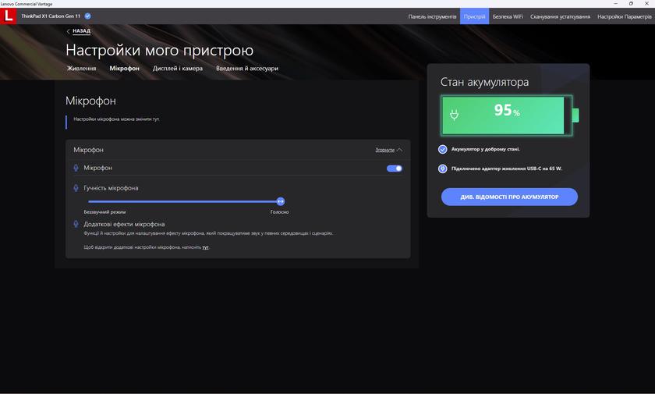The height and width of the screenshot is (394, 655).
Task: Click ДИВ. ВІДОМОСТІ ПРО АКУМУЛЯТОР button
Action: click(x=509, y=197)
